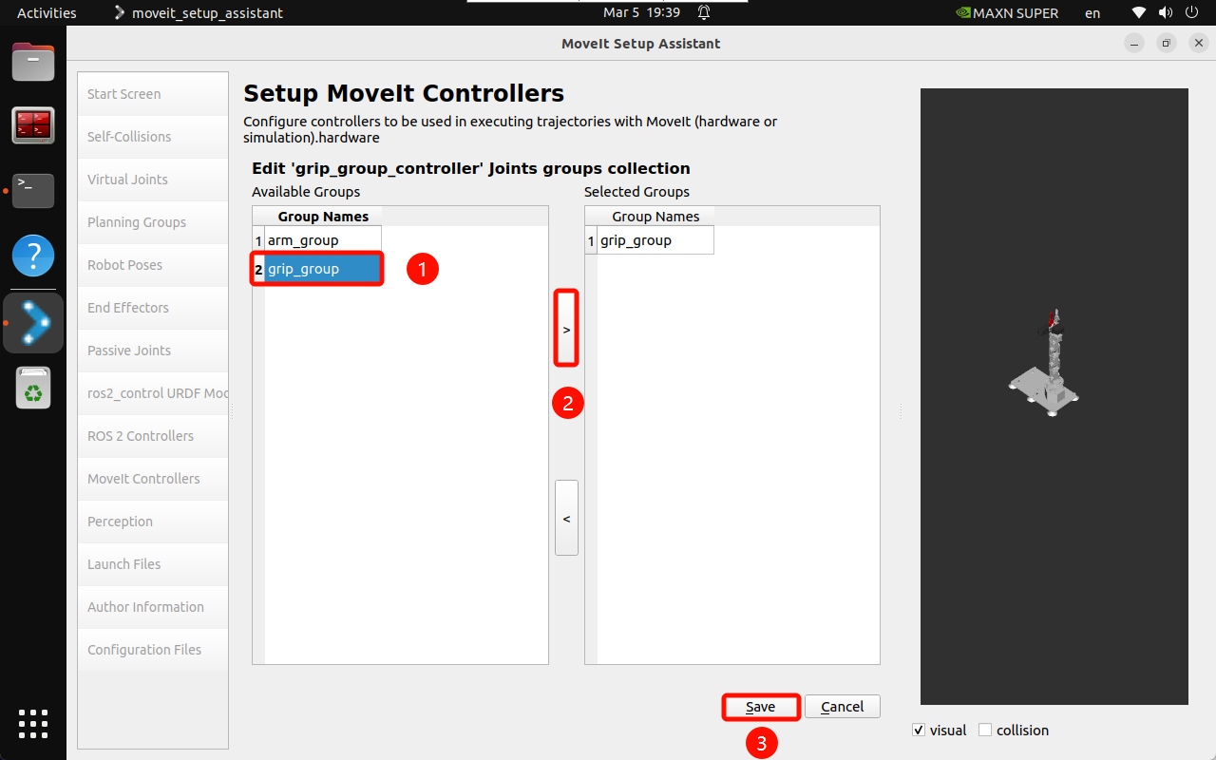
Task: Open Passive Joints section
Action: pyautogui.click(x=153, y=351)
